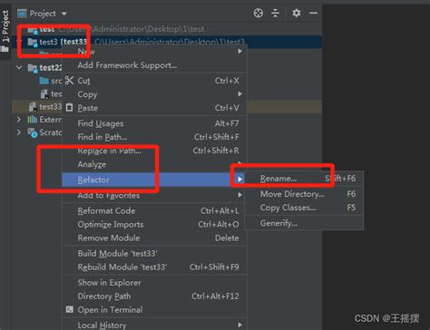The image size is (430, 330).
Task: Expand the Scratches node chevron
Action: pyautogui.click(x=19, y=132)
